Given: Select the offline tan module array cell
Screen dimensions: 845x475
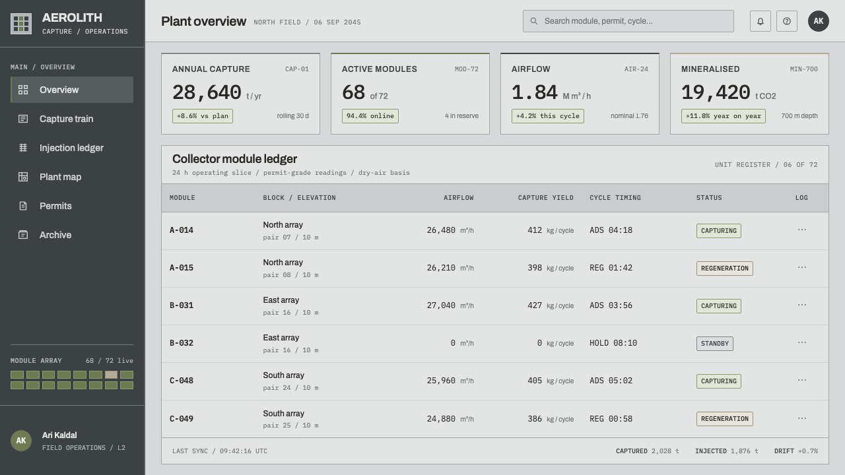Looking at the screenshot, I should pyautogui.click(x=111, y=375).
